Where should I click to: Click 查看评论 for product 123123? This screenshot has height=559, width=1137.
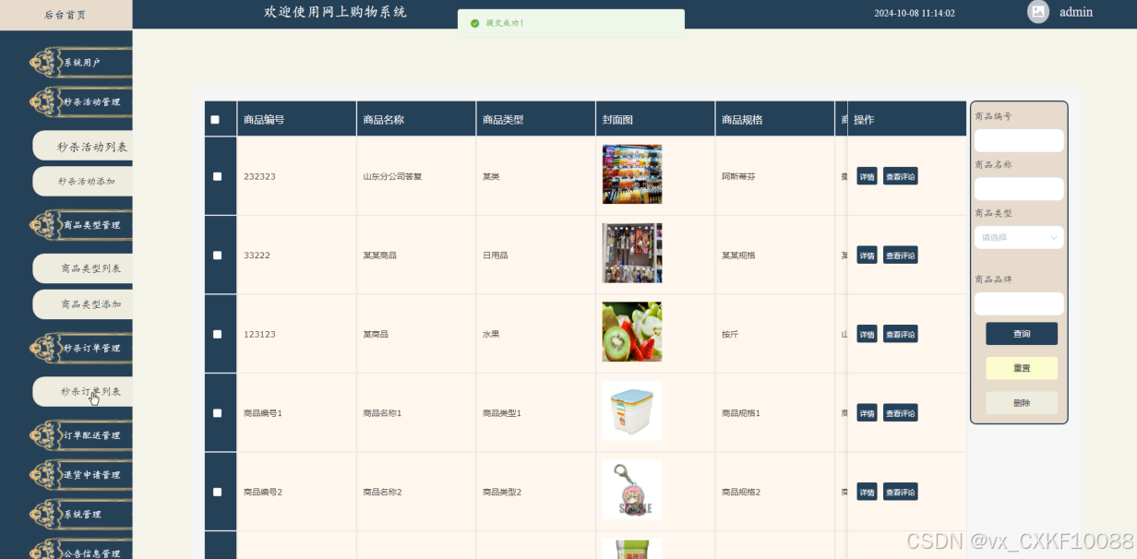(900, 334)
